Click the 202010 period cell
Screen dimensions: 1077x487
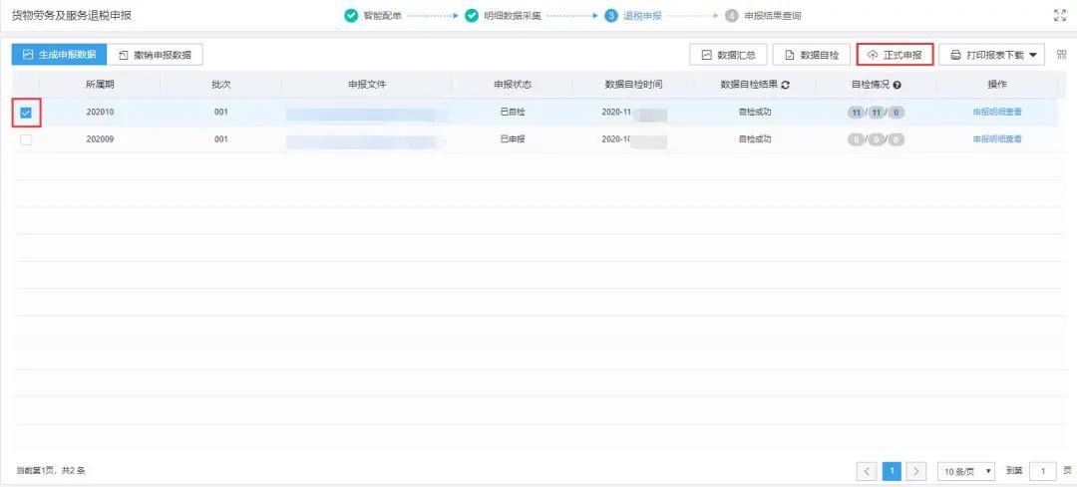[x=101, y=112]
